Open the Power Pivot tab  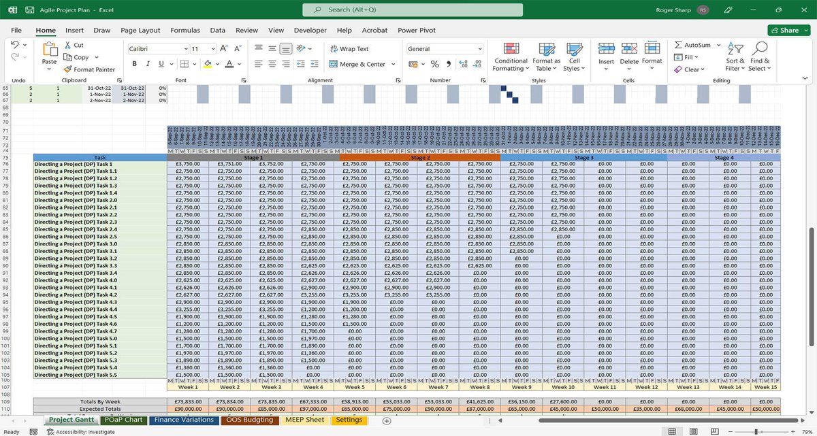click(417, 31)
